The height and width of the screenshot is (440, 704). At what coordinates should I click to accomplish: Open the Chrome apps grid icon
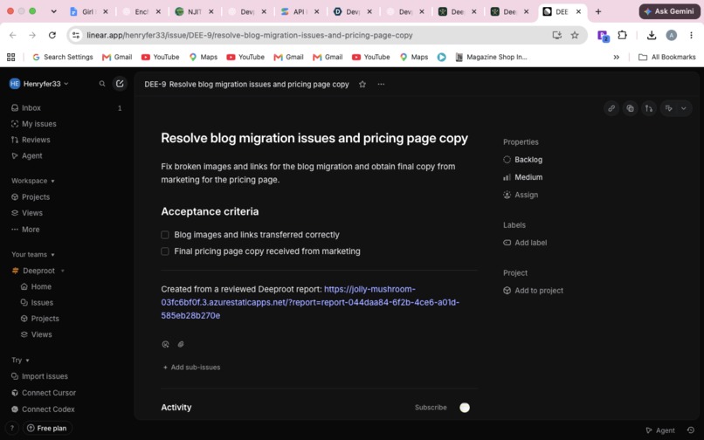pos(11,57)
